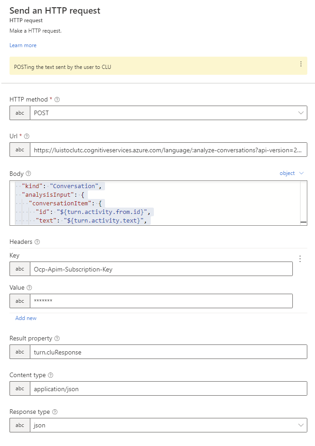315x446 pixels.
Task: Click the "text" turn.activity.text line in Body
Action: (x=91, y=220)
